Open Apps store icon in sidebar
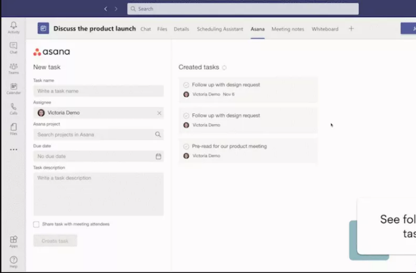Viewport: 416px width, 273px height. [x=13, y=242]
